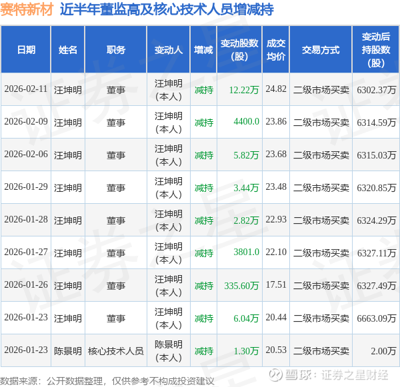Click the 变动后持股数(股) header
Screen dimensions: 400x387
[376, 49]
